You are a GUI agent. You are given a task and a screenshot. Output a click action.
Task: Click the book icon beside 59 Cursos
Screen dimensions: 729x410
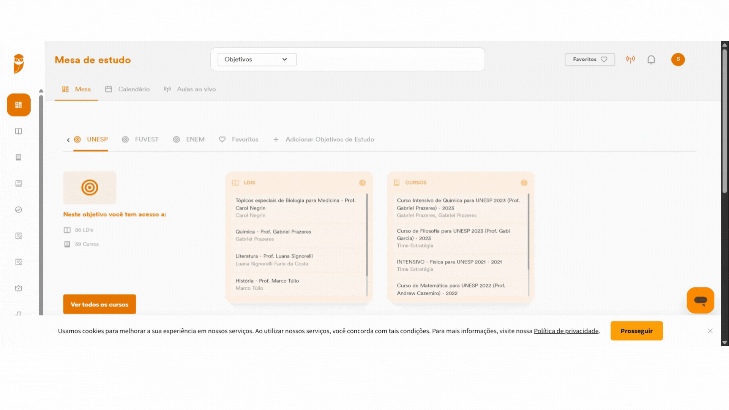67,244
